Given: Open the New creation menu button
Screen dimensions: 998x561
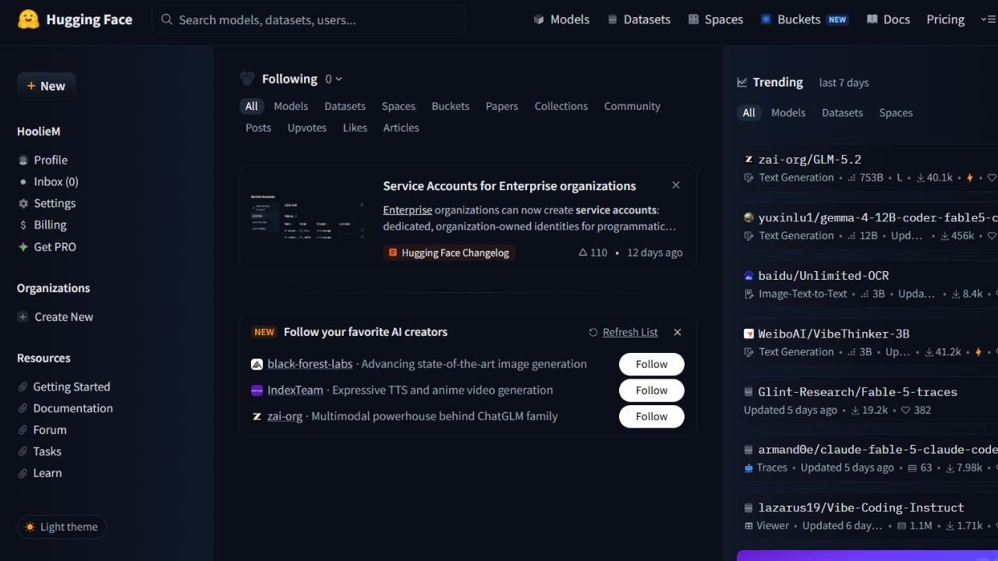Looking at the screenshot, I should (46, 86).
